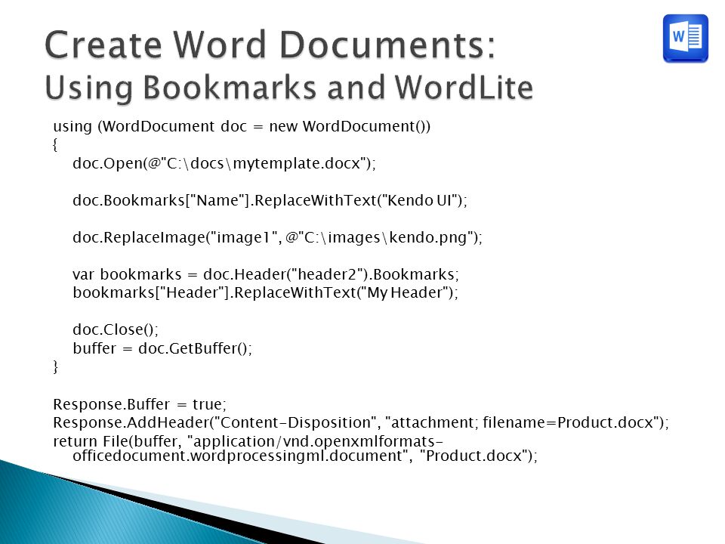Click the opening curly brace line
Viewport: 725px width, 544px height.
click(x=55, y=145)
